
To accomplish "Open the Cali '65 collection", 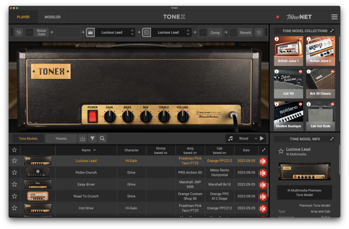I will click(288, 84).
